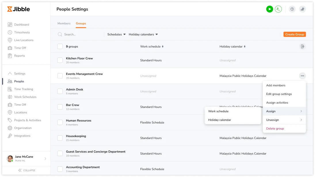Viewport: 315px width, 177px height.
Task: Select the Kitchen Floor Crew checkbox
Action: point(60,60)
